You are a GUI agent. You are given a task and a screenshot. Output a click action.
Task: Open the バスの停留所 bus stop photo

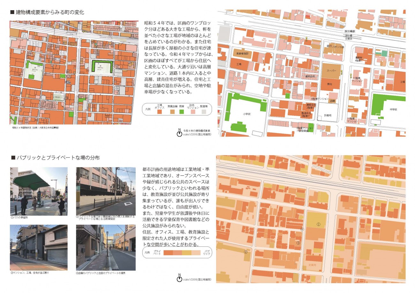tap(39, 191)
